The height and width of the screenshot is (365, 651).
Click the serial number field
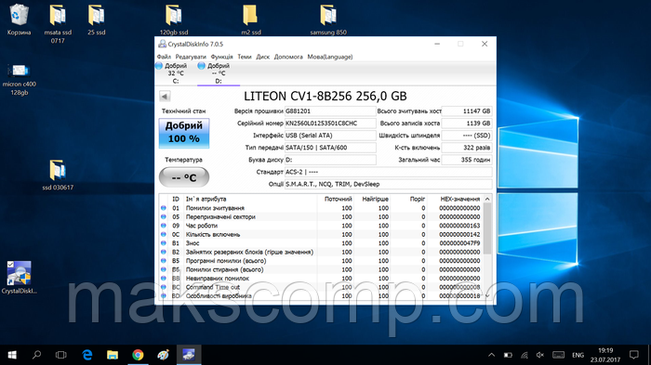click(330, 124)
